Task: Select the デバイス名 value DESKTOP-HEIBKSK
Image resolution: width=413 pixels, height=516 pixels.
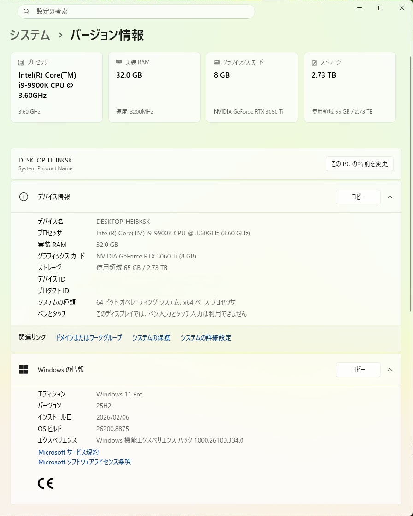Action: [123, 222]
